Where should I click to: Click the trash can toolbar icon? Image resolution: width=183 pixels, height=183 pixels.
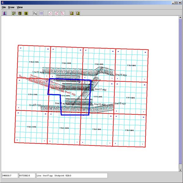tap(20, 13)
